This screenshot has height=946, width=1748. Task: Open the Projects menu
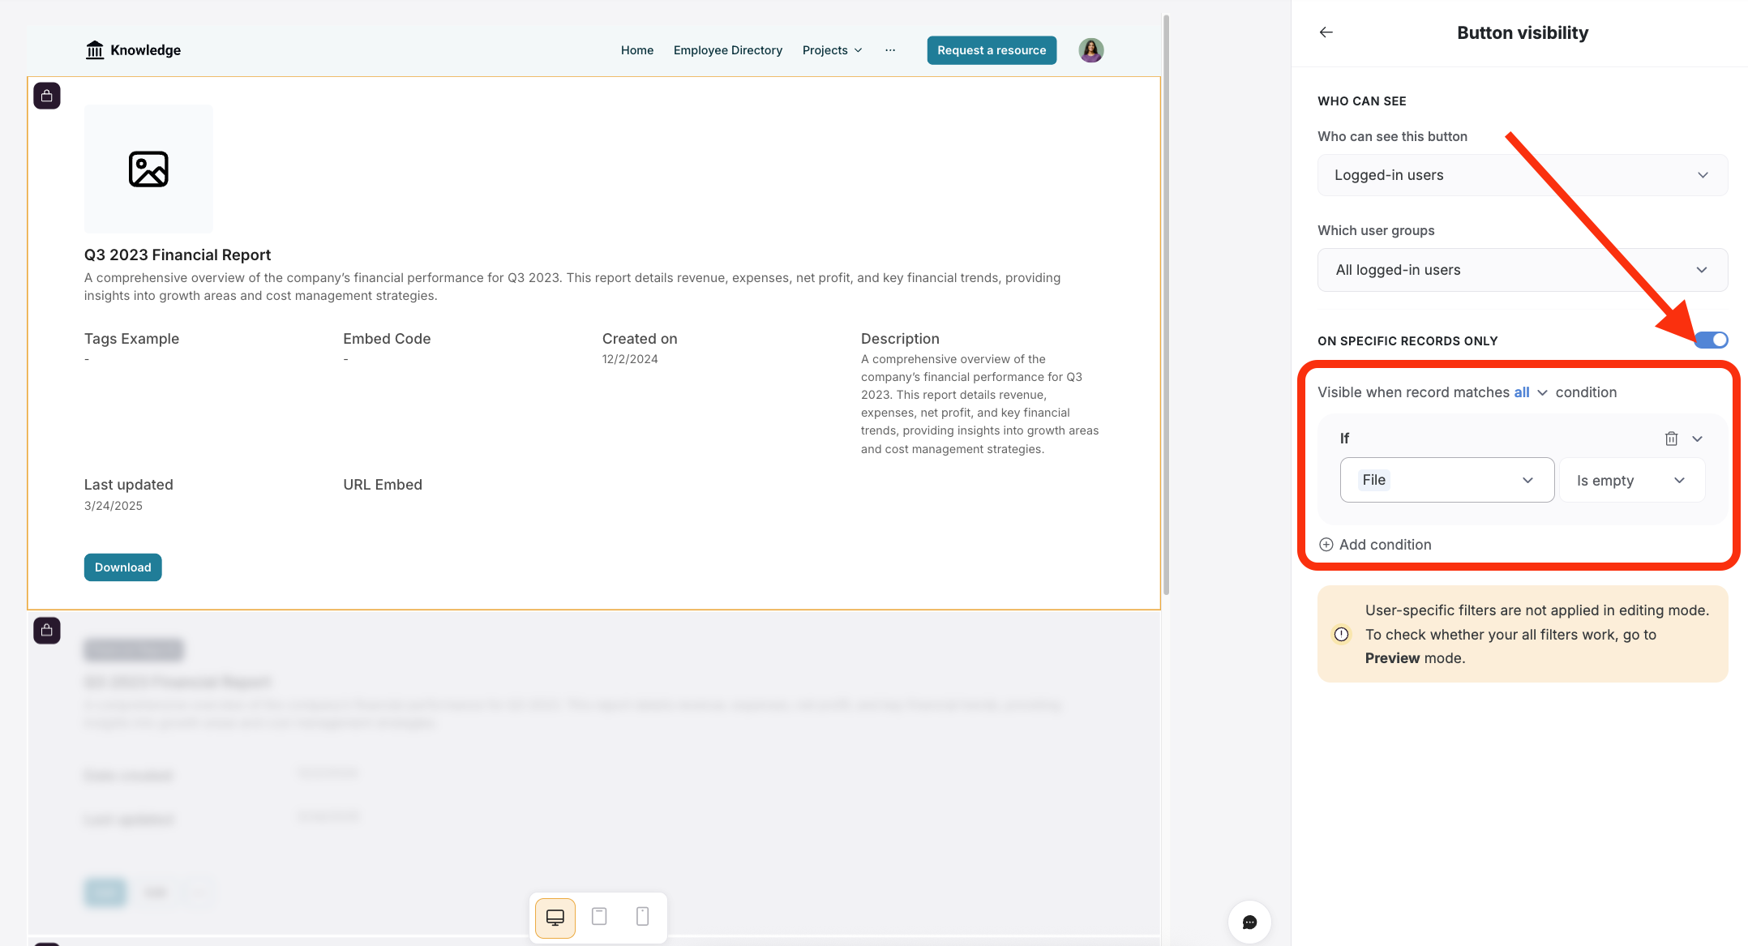coord(832,50)
